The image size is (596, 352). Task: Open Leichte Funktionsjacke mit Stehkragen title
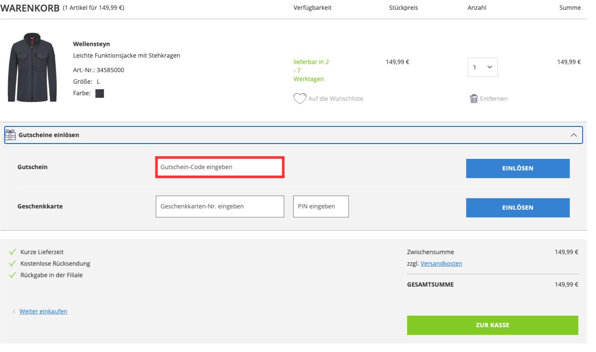[x=127, y=56]
